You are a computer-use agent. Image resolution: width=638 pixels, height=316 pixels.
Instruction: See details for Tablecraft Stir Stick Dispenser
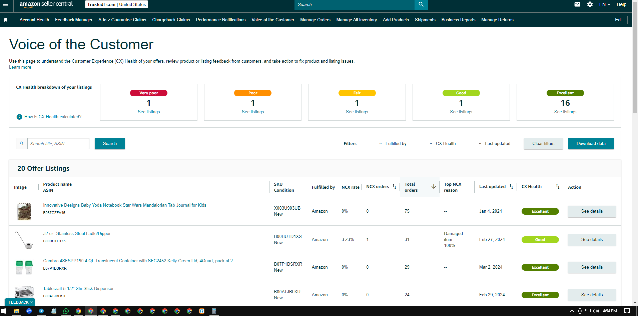click(x=592, y=295)
